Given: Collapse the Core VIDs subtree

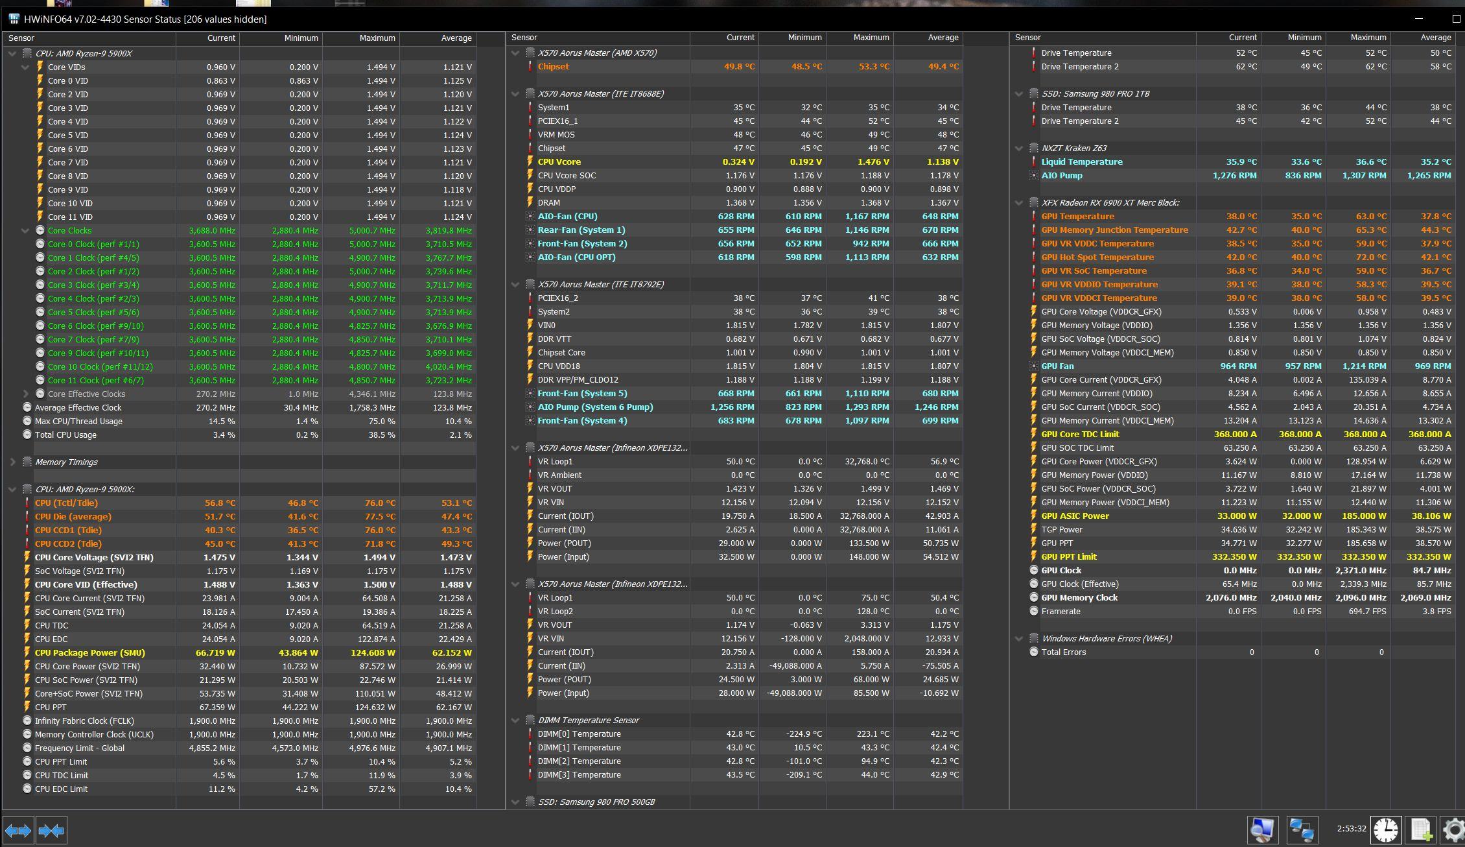Looking at the screenshot, I should pos(25,67).
